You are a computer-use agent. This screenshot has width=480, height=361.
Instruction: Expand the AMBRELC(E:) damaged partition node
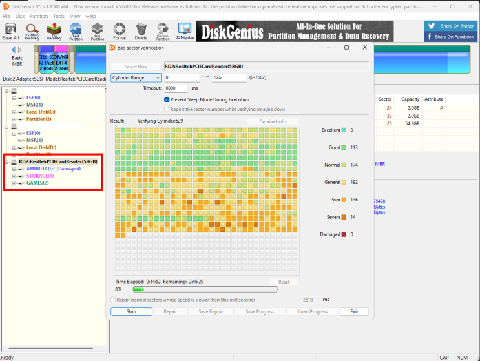click(14, 169)
